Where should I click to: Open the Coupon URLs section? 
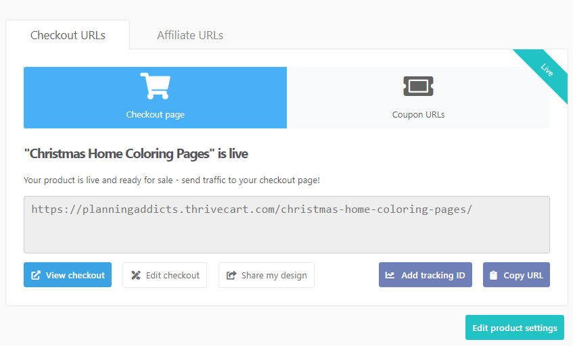coord(418,97)
